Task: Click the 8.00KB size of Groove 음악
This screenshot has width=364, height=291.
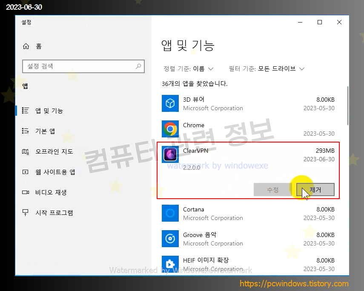Action: (x=325, y=235)
